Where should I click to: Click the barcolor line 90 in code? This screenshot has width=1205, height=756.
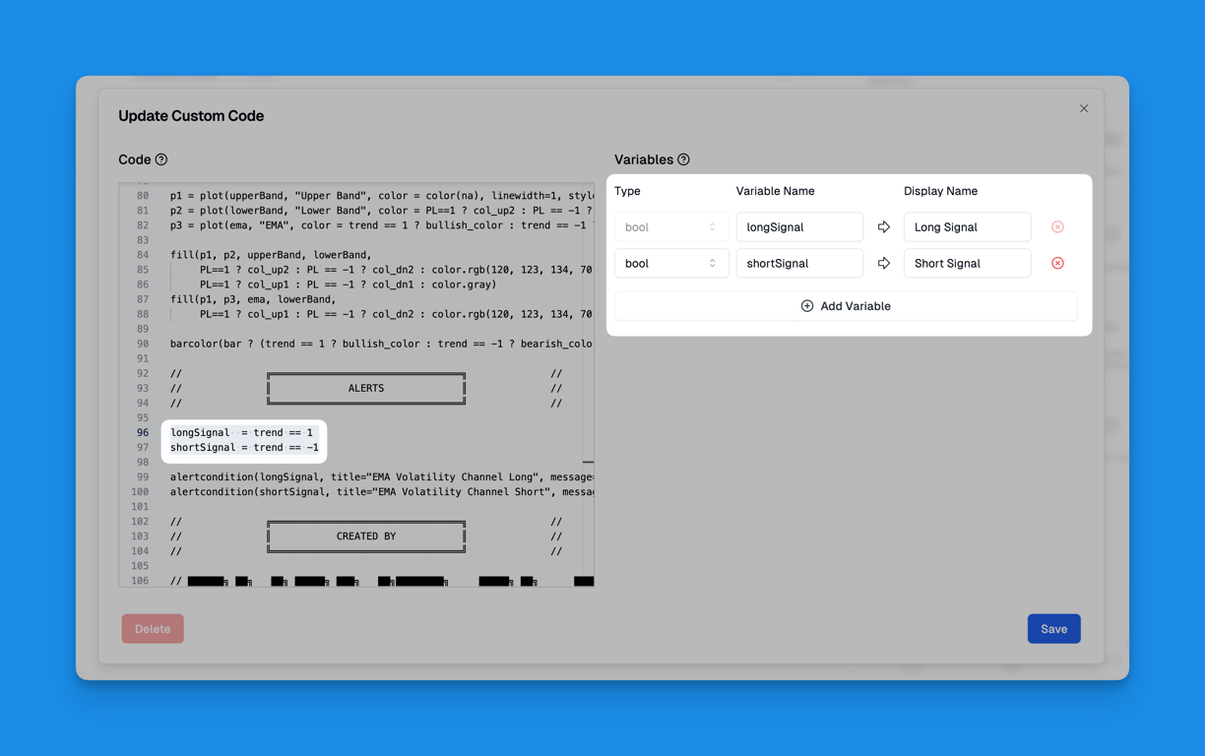pyautogui.click(x=381, y=345)
